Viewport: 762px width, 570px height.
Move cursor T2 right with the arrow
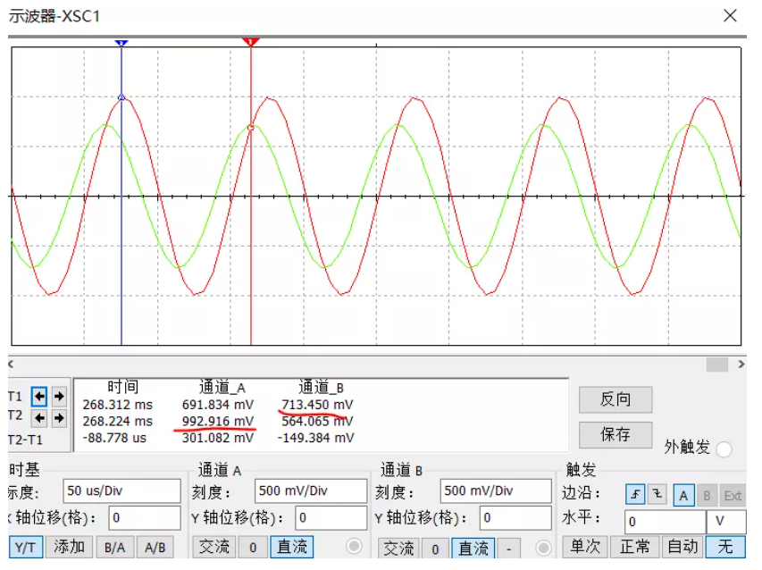pyautogui.click(x=59, y=418)
